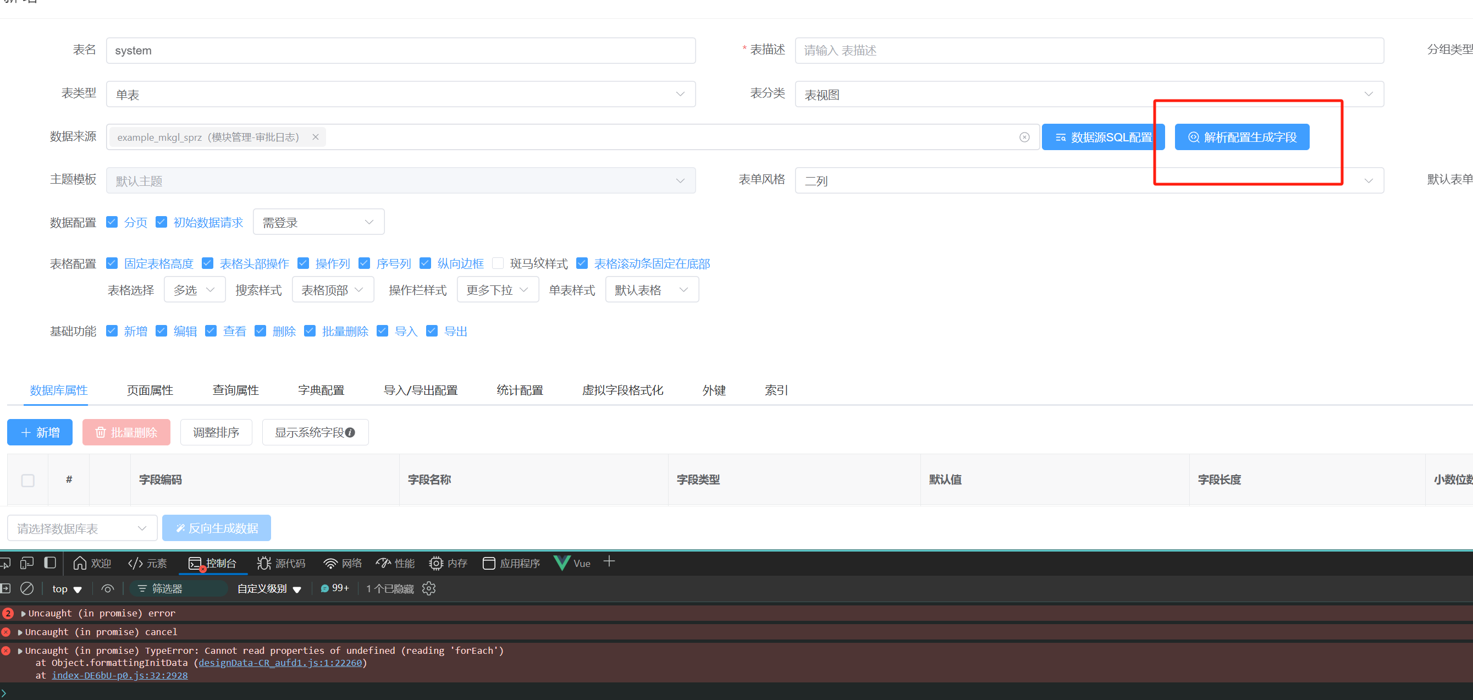Screen dimensions: 1473x700
Task: Click the 解析配置生成字段 button
Action: click(x=1242, y=137)
